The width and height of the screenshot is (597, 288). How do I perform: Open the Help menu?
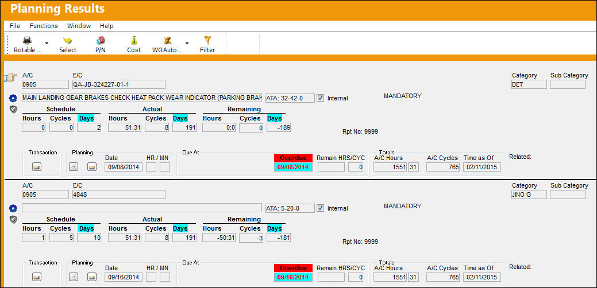107,26
